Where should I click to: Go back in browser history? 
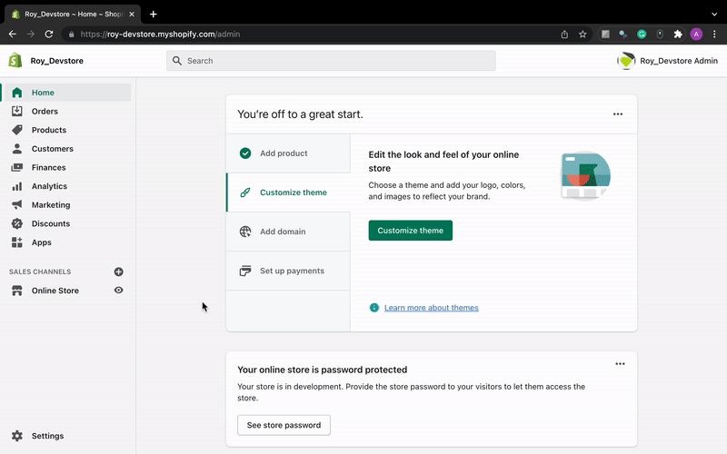13,34
